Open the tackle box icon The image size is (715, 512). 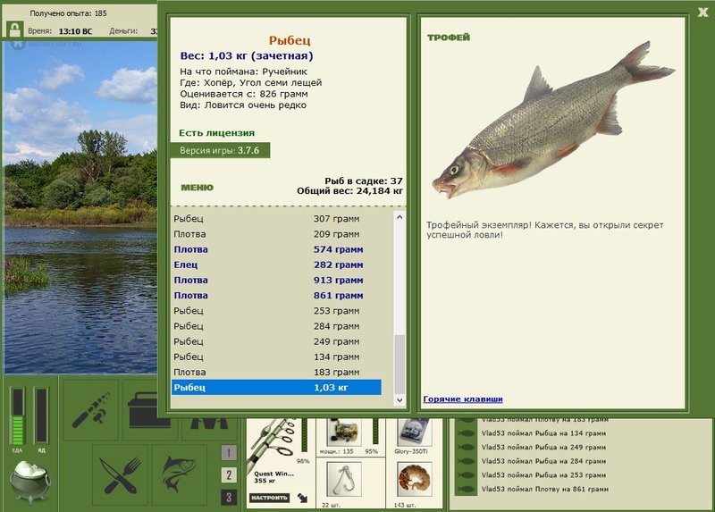(144, 409)
